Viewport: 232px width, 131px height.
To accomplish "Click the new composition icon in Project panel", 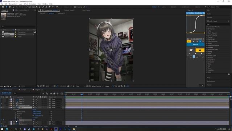I will point(8,87).
